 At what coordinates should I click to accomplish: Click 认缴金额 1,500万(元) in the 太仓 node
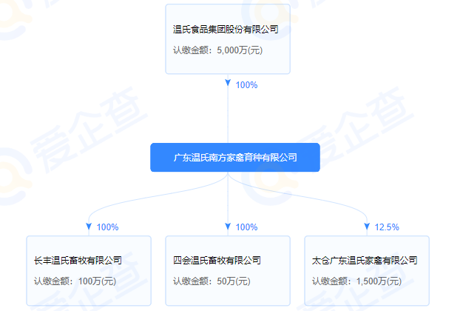pos(356,281)
